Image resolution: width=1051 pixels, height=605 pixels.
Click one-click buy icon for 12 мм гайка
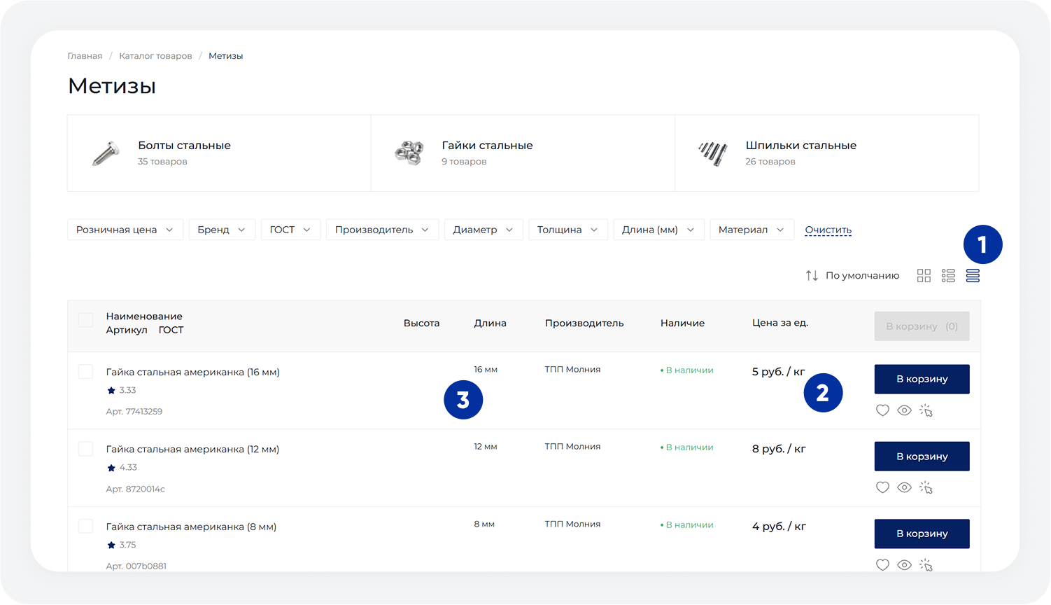926,487
